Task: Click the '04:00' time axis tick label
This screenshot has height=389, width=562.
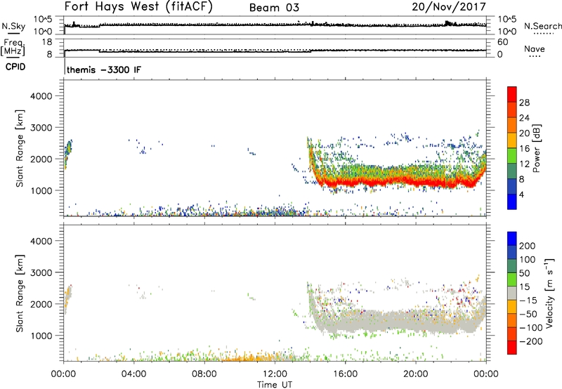Action: coord(133,374)
